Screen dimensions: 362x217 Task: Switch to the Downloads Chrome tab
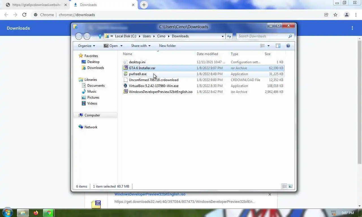[x=103, y=5]
